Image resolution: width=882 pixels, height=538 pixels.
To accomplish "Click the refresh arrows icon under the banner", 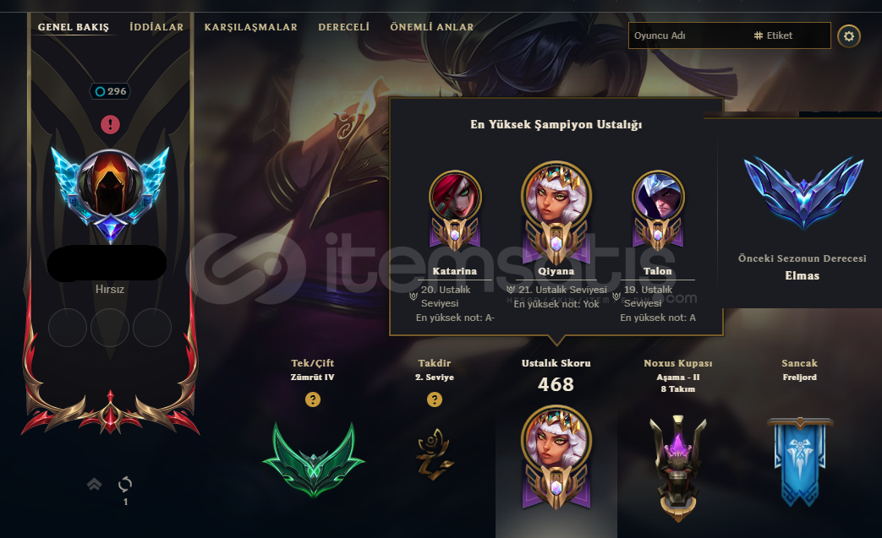I will [x=125, y=484].
